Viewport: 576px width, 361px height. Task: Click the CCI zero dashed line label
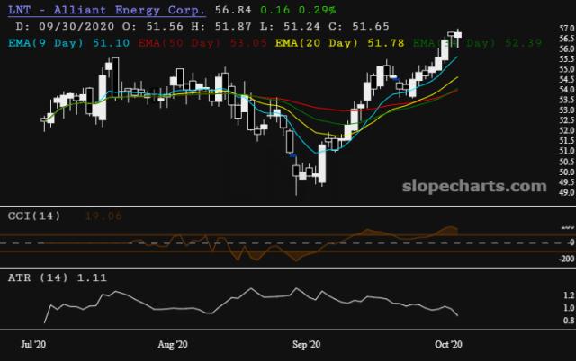click(x=571, y=242)
